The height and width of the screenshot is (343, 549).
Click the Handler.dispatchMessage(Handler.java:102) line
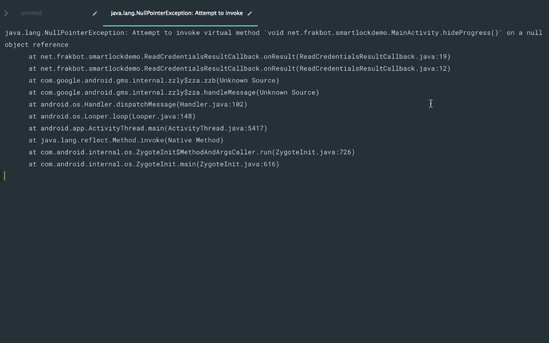(x=138, y=104)
